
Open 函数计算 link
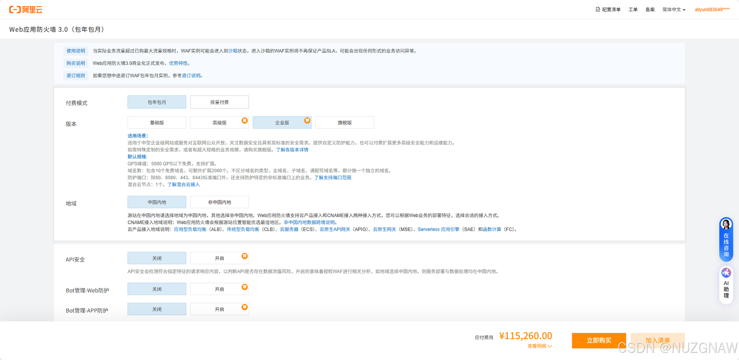(492, 229)
